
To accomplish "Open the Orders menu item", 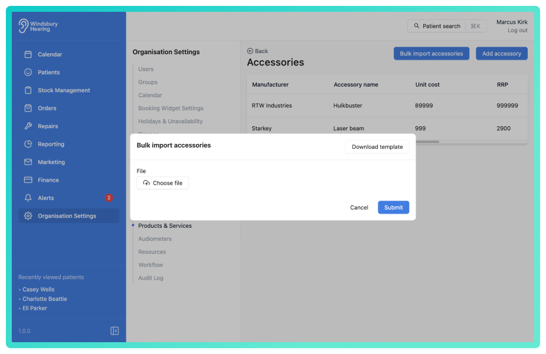I will (x=68, y=108).
